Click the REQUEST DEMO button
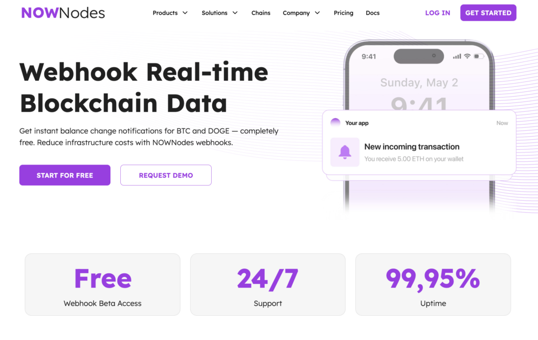 point(165,175)
